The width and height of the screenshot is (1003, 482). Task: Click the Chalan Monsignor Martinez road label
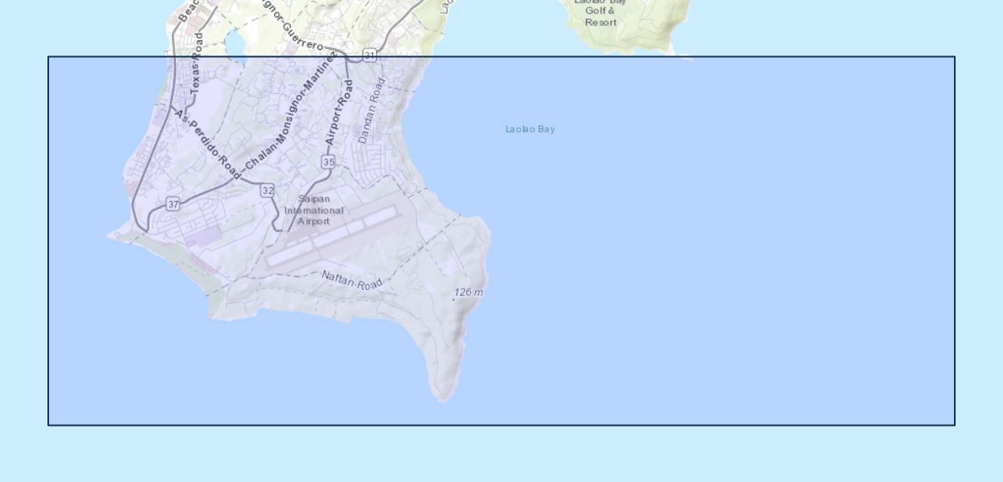click(289, 112)
